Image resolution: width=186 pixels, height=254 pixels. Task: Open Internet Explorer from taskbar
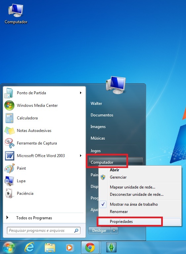pos(29,248)
